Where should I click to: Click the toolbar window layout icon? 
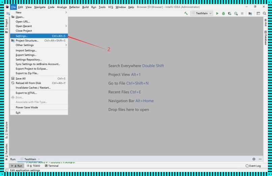coord(258,13)
